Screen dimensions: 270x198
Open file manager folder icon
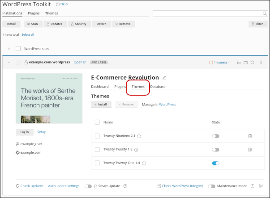[x=245, y=62]
